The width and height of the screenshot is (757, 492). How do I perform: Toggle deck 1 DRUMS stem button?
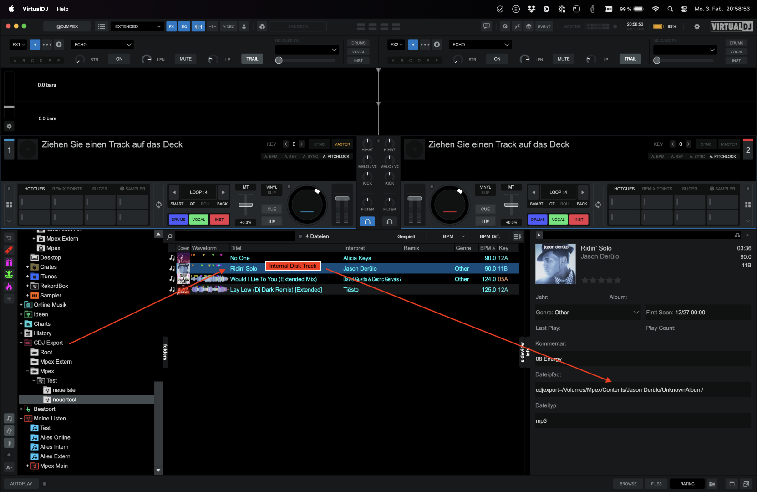[178, 220]
